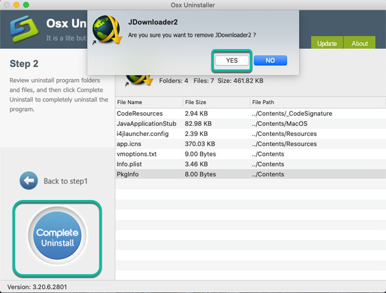This screenshot has width=386, height=293.
Task: Click the 2.39 KB size cell
Action: click(x=196, y=134)
